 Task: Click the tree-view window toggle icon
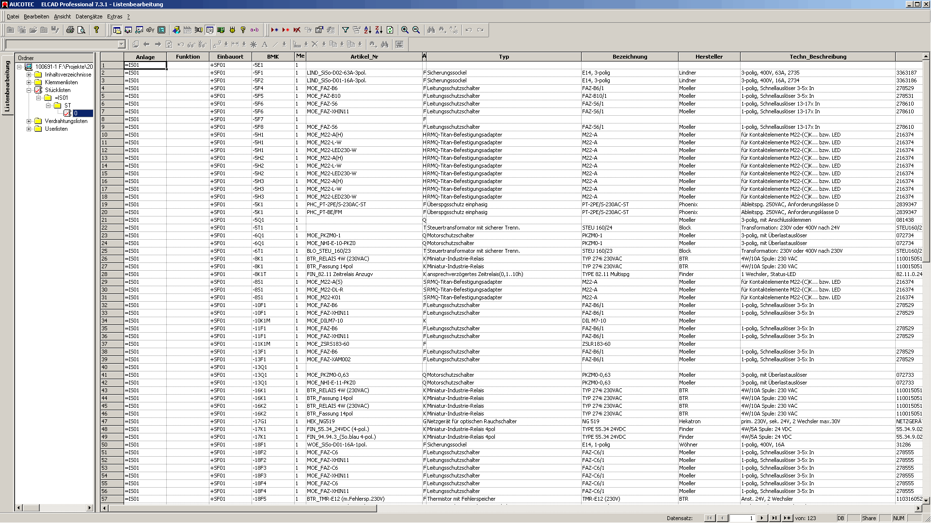(x=117, y=30)
